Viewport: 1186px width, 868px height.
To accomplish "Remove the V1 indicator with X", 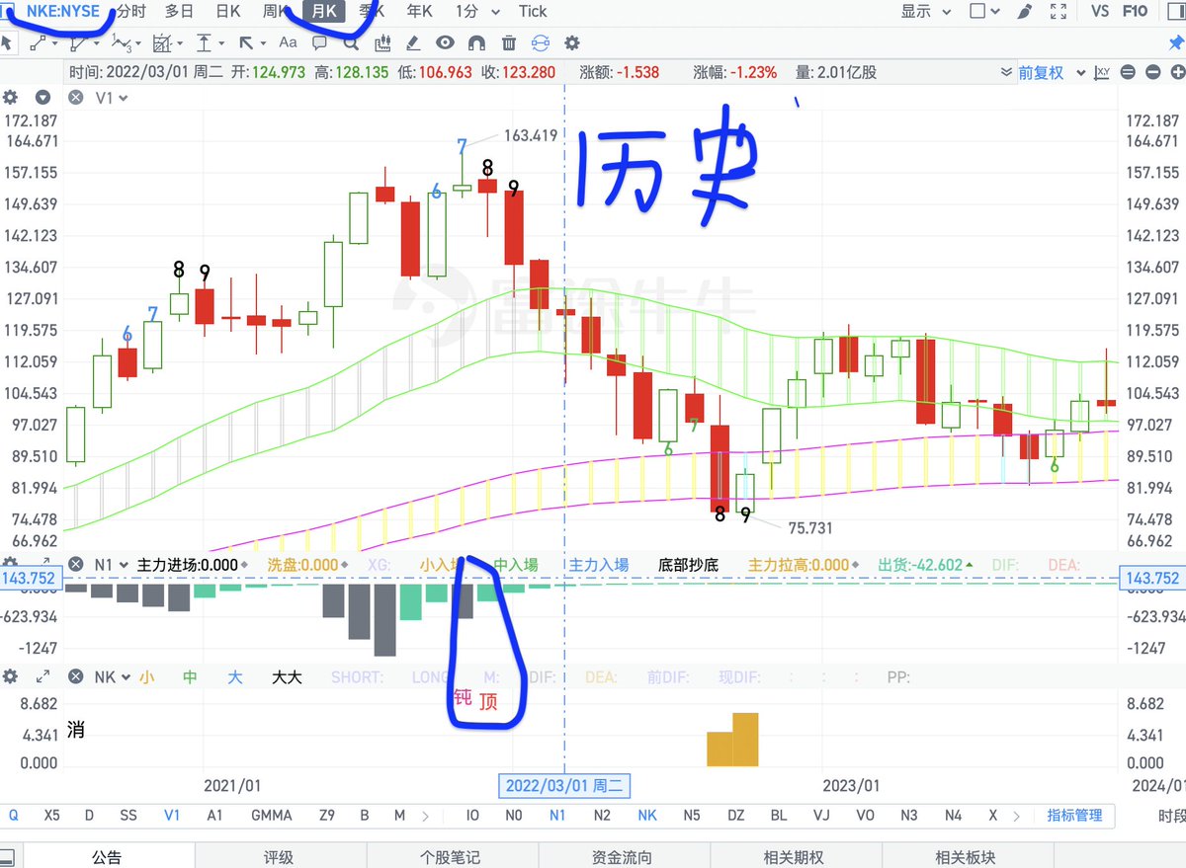I will [75, 97].
